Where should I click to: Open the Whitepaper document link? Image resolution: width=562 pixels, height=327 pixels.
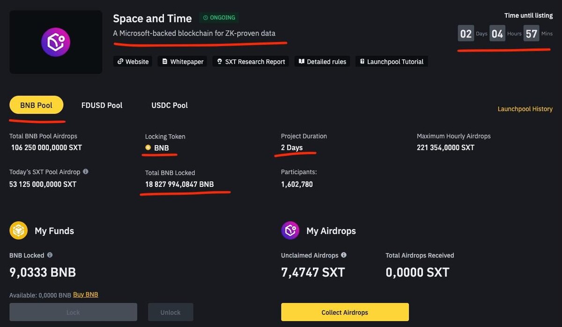(182, 61)
